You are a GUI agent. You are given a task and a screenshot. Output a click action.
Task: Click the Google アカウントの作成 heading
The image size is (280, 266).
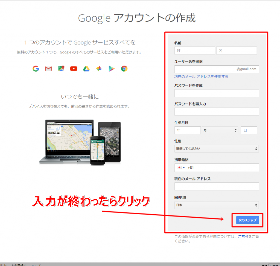click(x=137, y=18)
